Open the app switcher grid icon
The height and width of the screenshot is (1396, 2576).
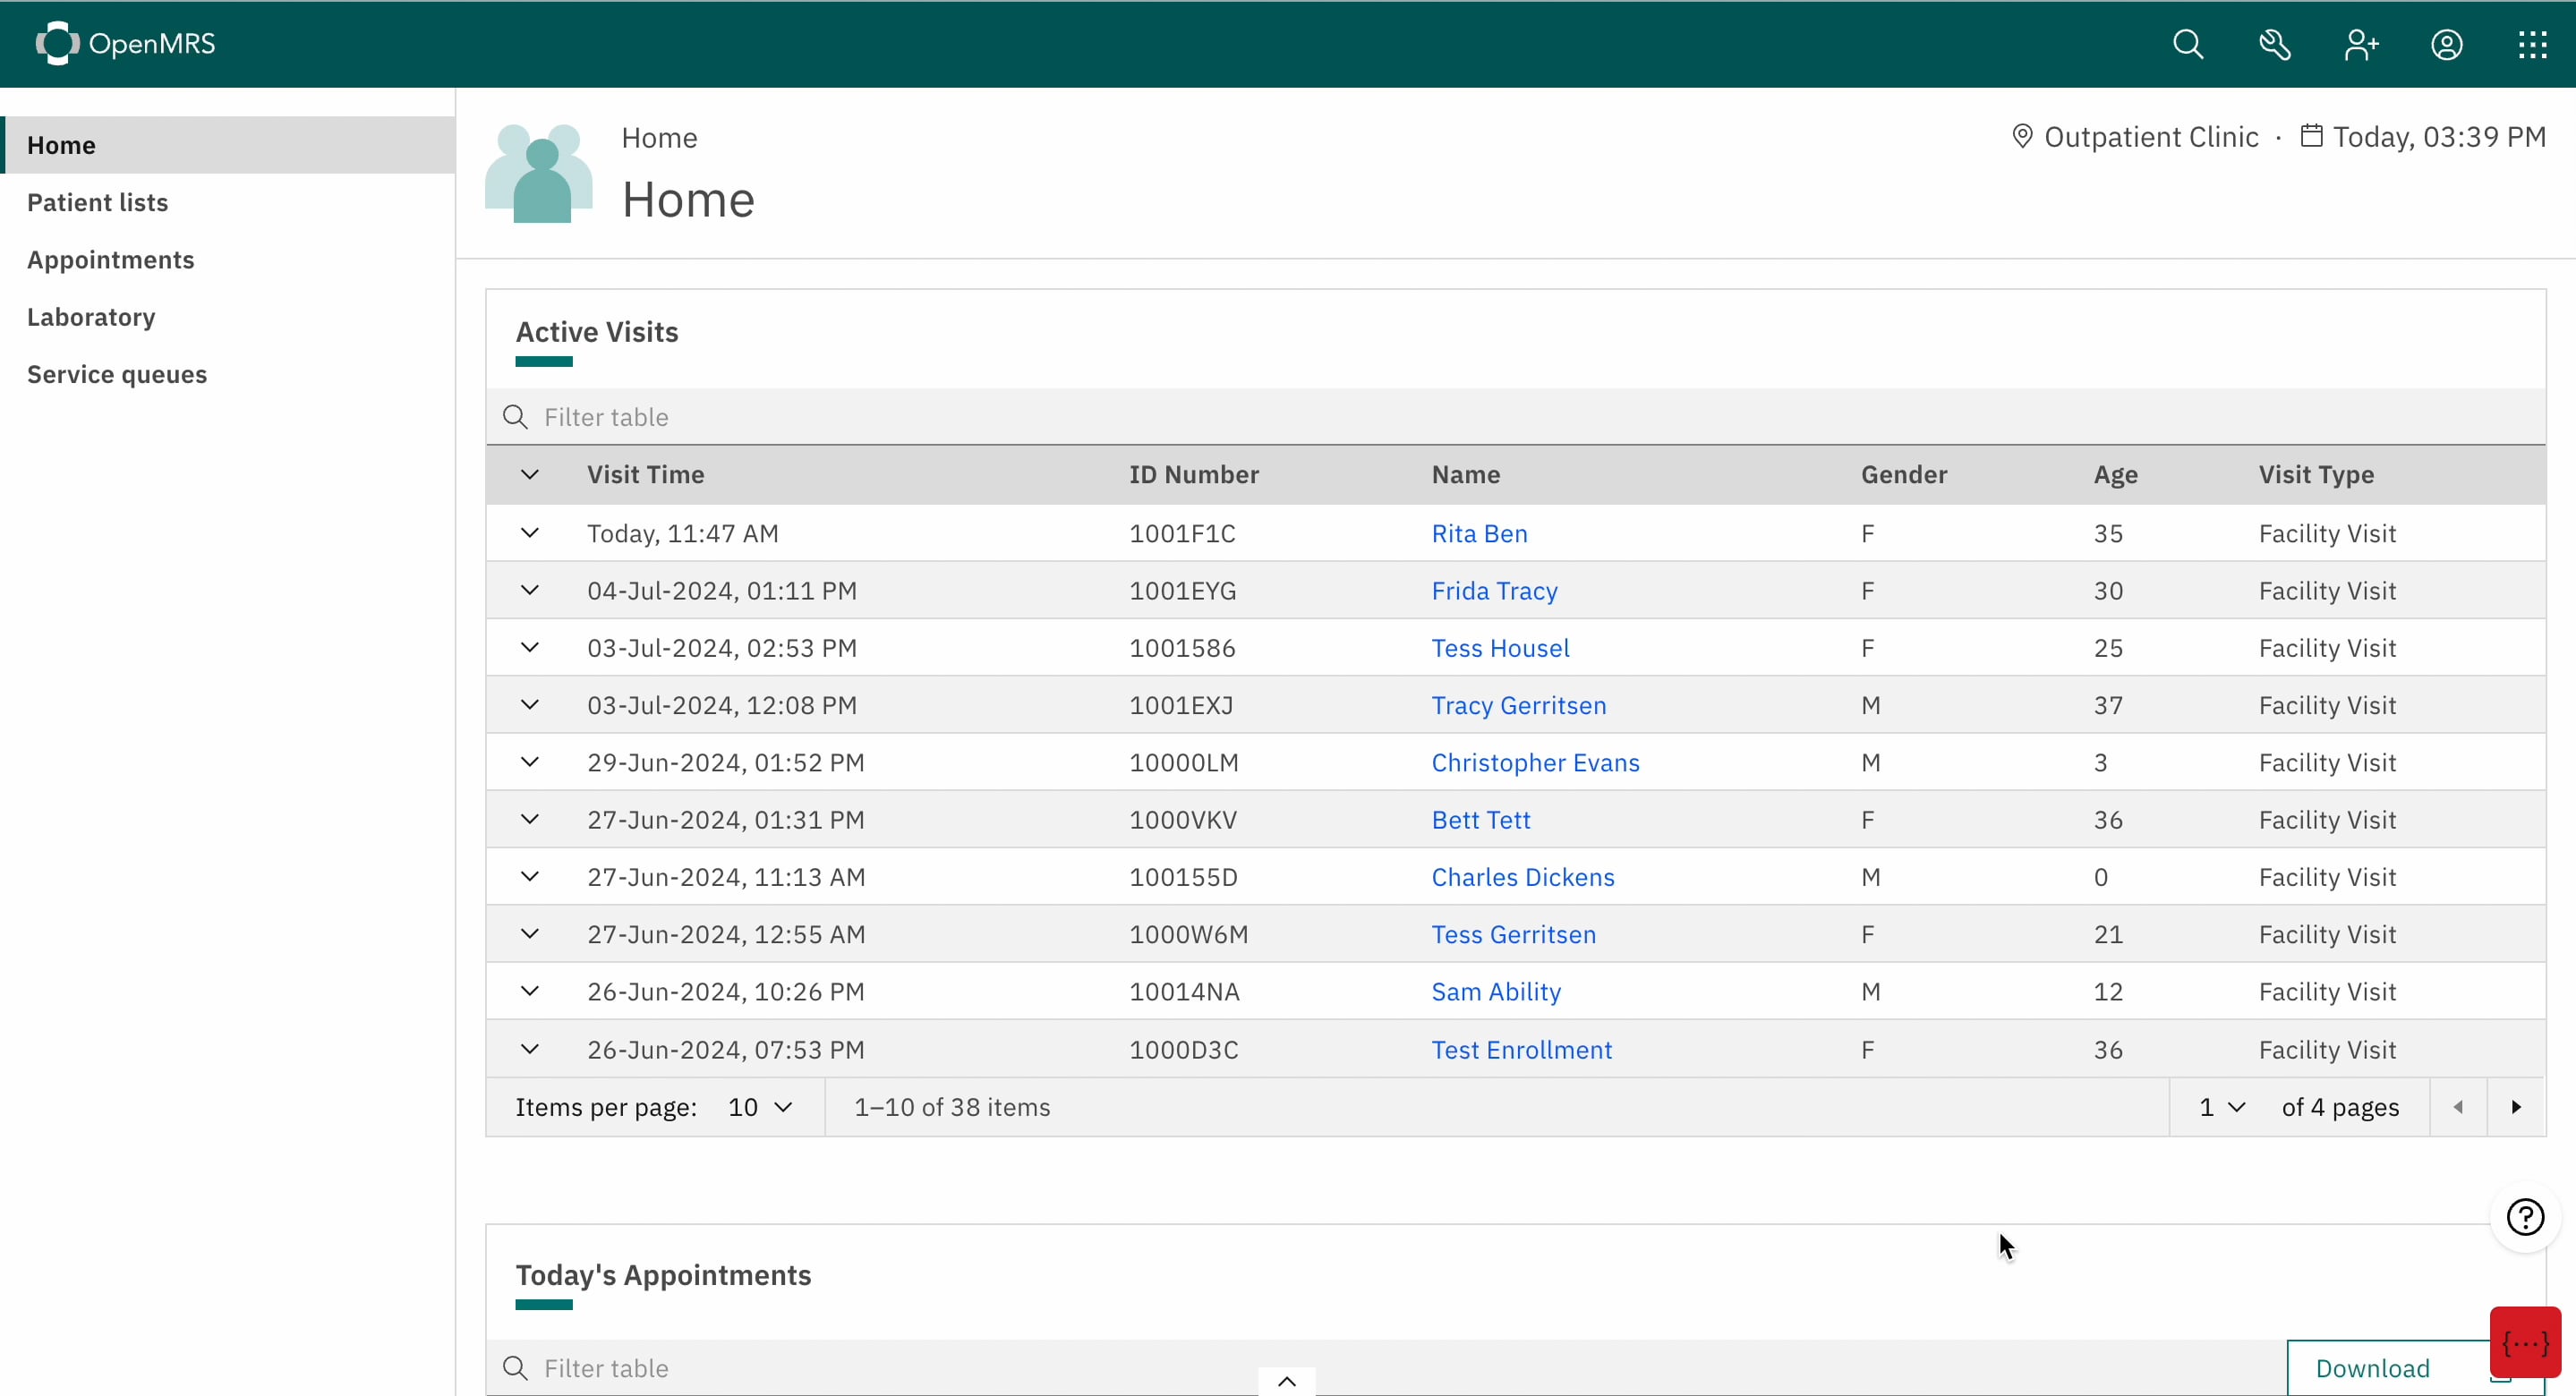pos(2532,44)
